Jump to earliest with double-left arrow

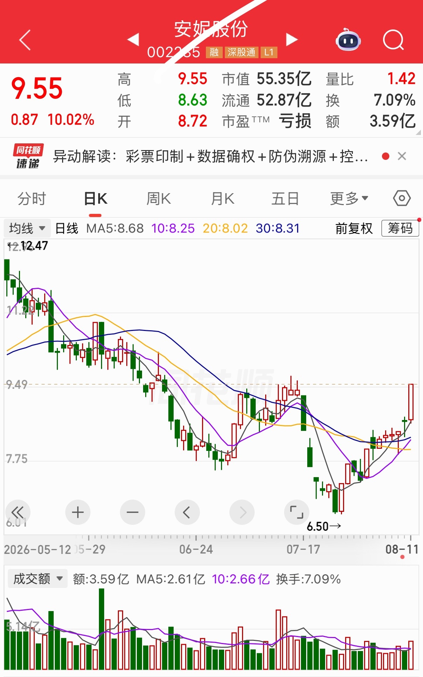pos(18,512)
